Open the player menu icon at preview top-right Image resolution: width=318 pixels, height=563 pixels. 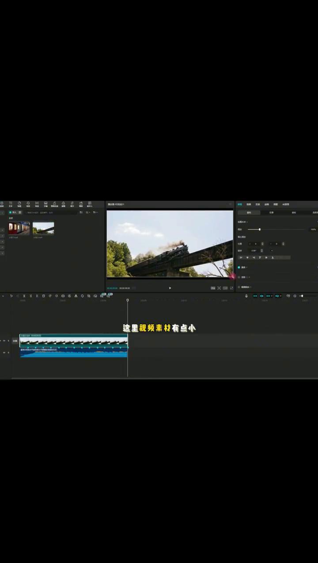tap(230, 204)
